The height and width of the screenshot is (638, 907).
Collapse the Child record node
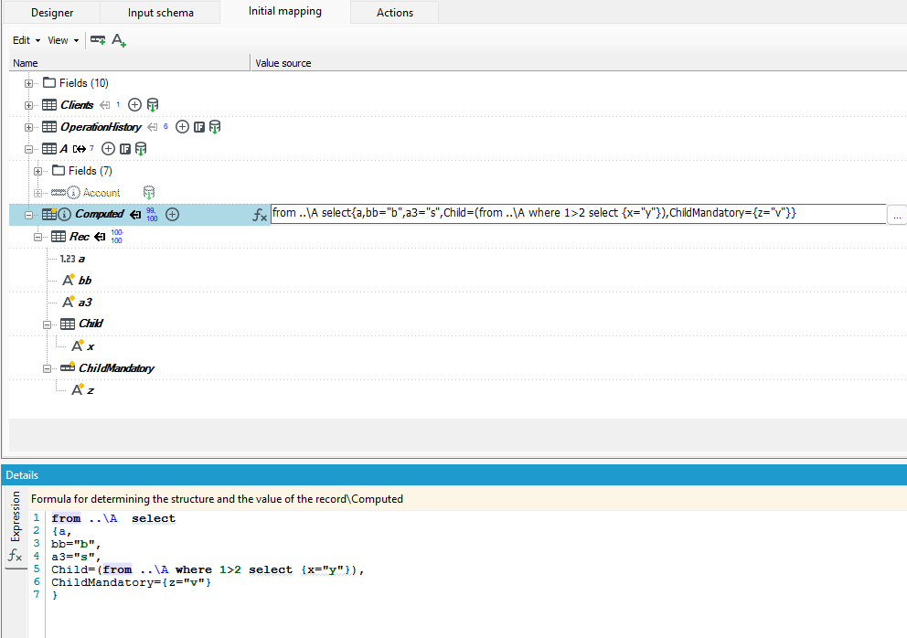[47, 324]
